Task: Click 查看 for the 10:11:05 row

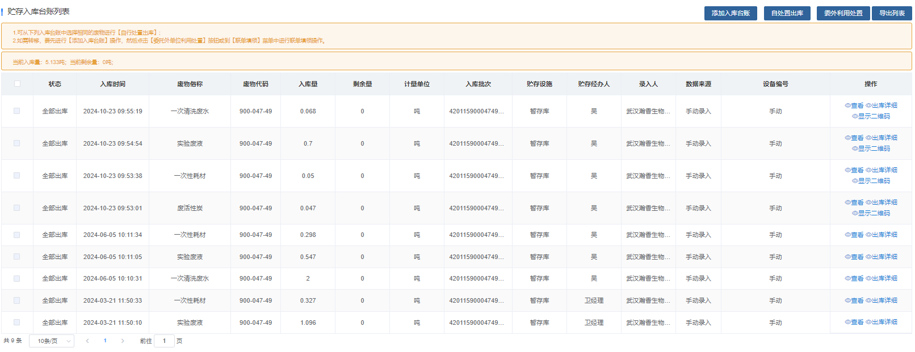Action: coord(854,257)
